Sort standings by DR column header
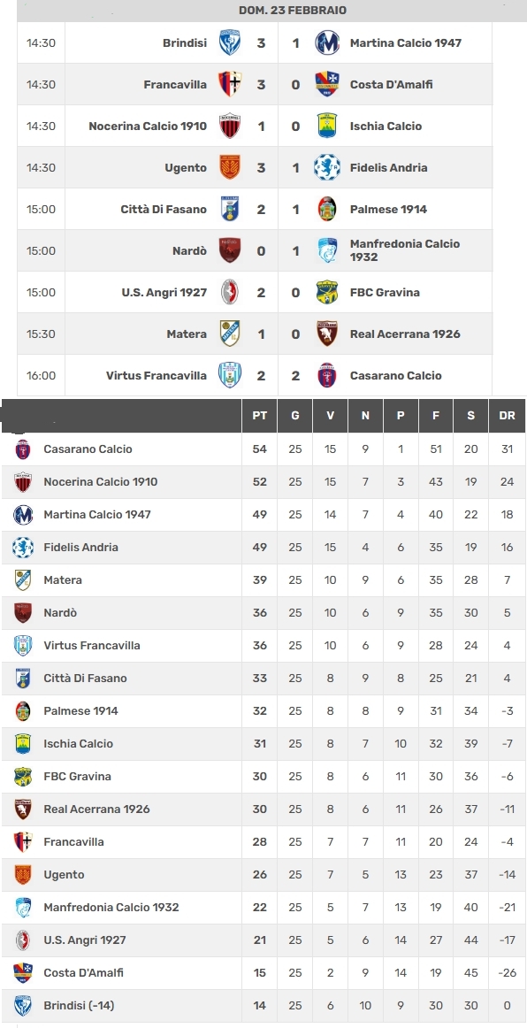 pyautogui.click(x=507, y=416)
